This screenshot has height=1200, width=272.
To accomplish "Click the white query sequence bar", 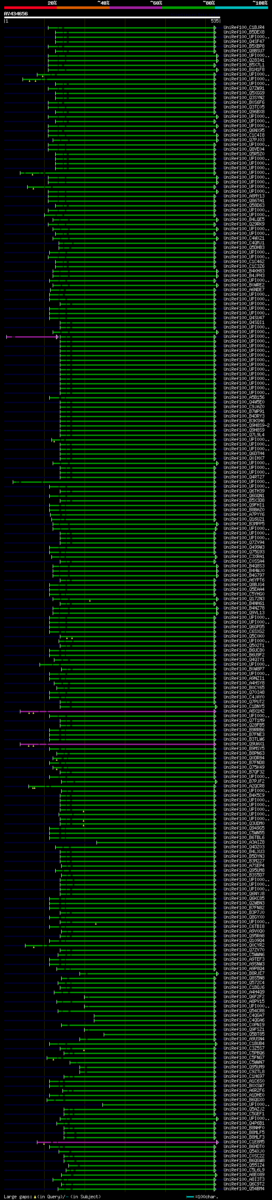I will coord(112,17).
